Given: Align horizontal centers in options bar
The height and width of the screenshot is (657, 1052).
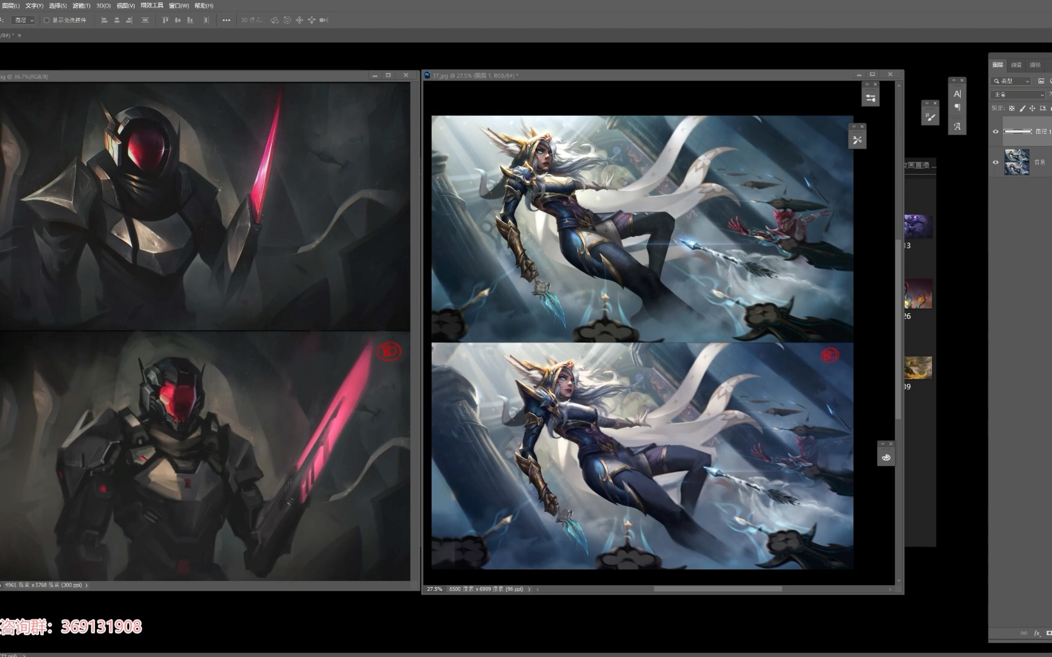Looking at the screenshot, I should click(x=116, y=20).
